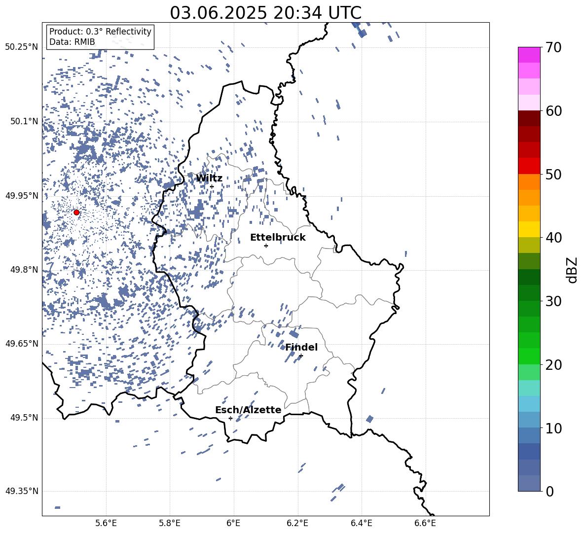Click the 20 colorbar tick label
Image resolution: width=584 pixels, height=533 pixels.
(553, 365)
